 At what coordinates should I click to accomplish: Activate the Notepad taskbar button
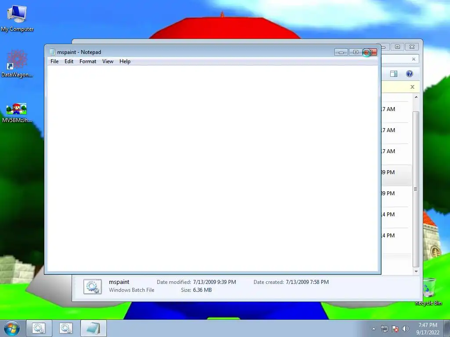click(93, 328)
